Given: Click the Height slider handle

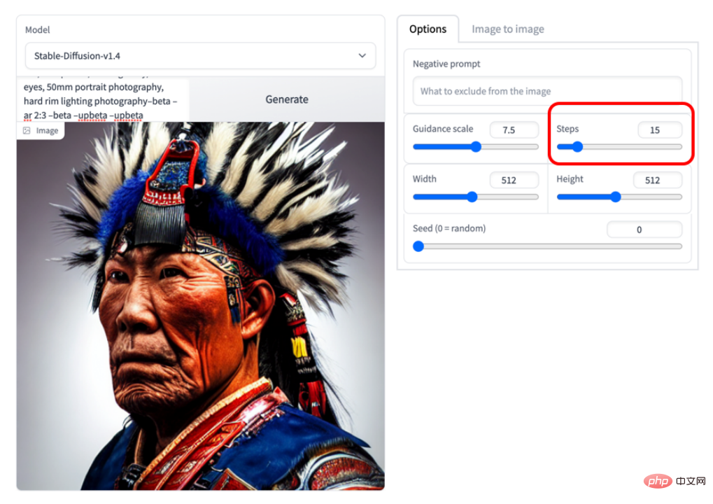Looking at the screenshot, I should [615, 197].
